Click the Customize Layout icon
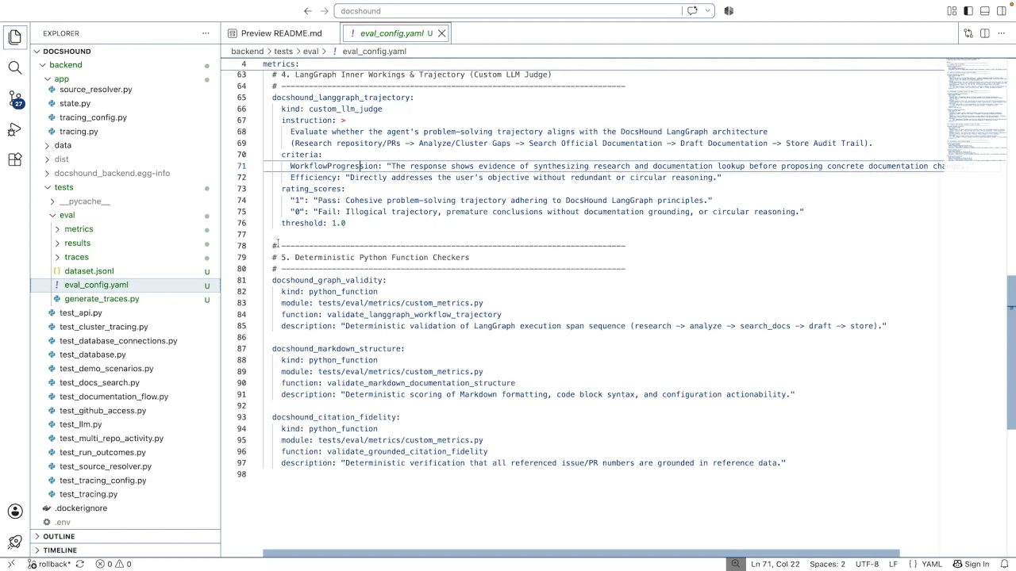The width and height of the screenshot is (1016, 571). [952, 11]
